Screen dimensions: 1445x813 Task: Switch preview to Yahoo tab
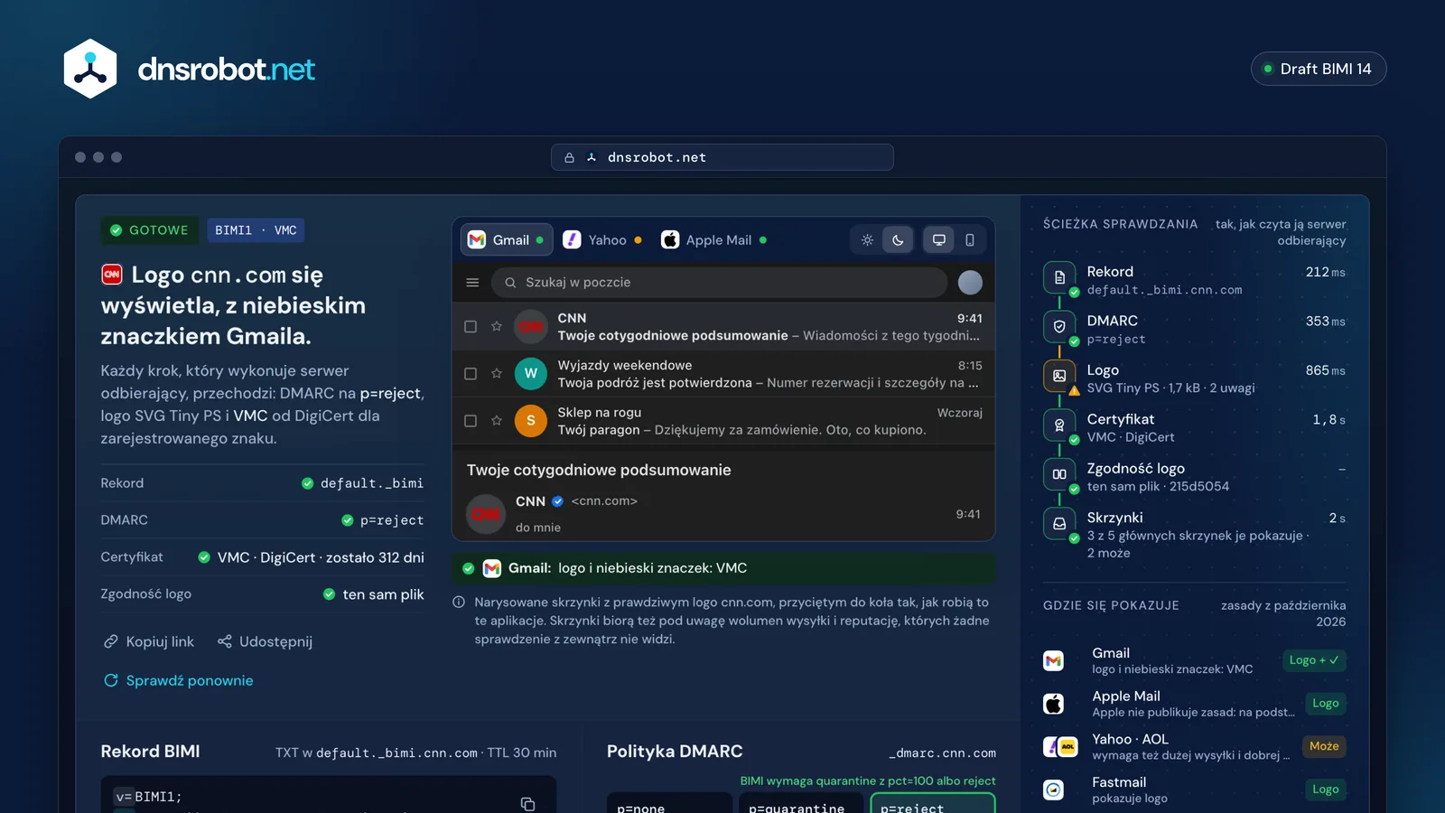point(602,240)
